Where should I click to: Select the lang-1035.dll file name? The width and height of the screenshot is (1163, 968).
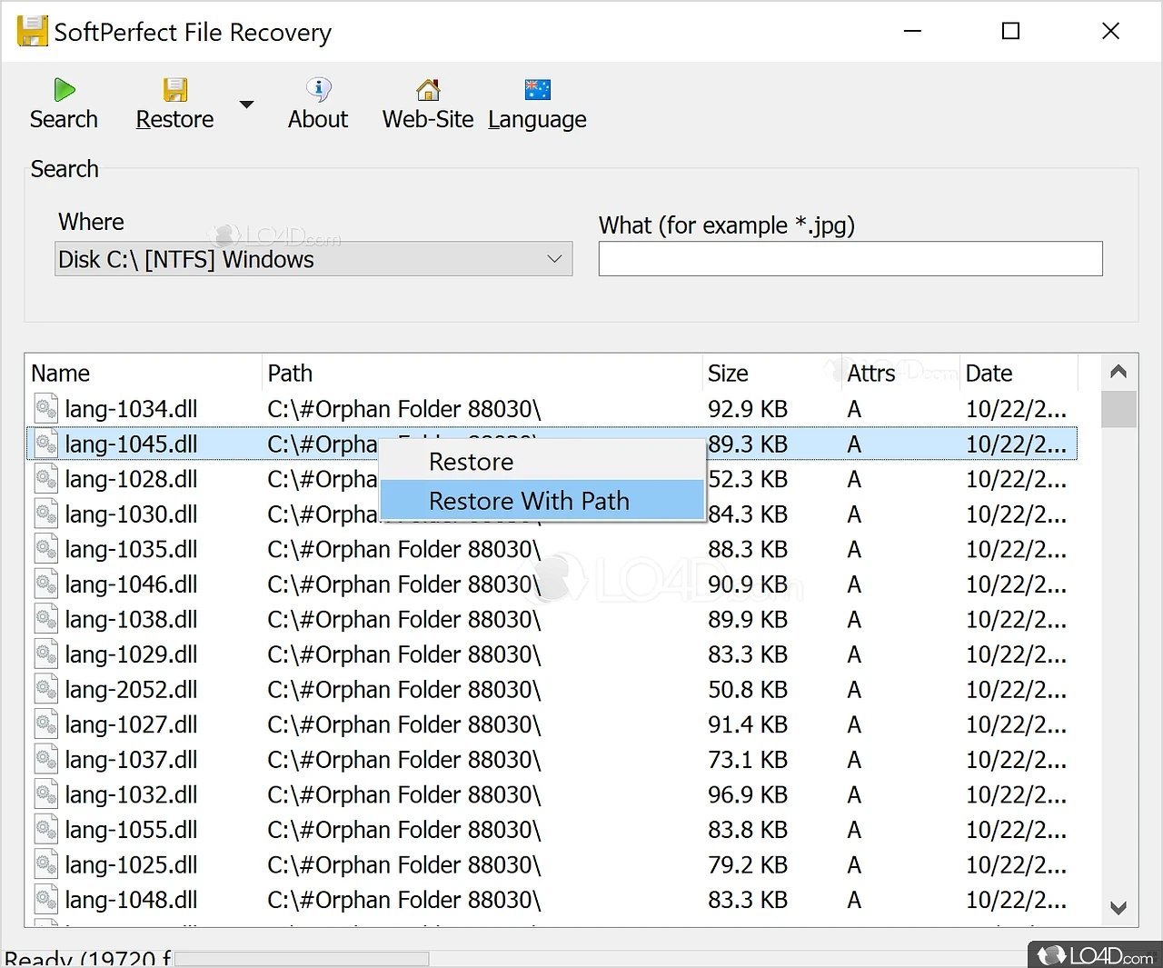pos(131,550)
